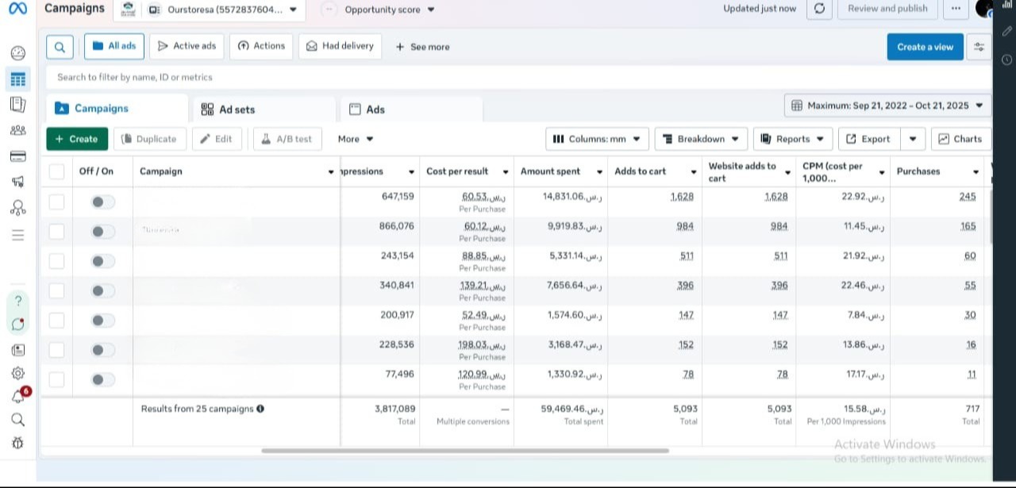Click the column customization sliders icon
1016x488 pixels.
click(979, 47)
